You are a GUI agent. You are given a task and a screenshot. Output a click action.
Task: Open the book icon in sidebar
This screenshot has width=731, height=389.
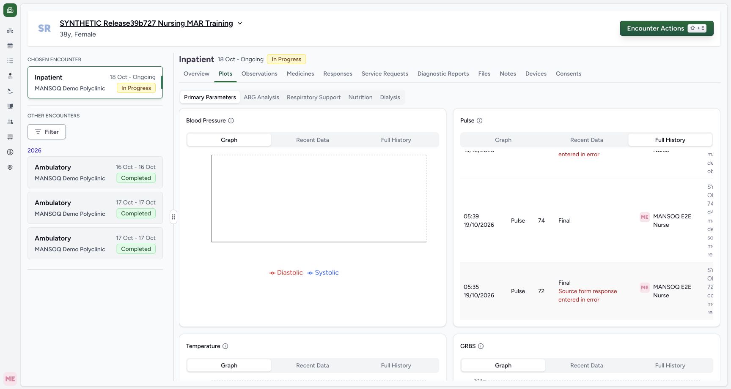10,106
